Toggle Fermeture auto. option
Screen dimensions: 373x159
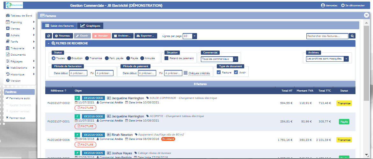coord(18,98)
